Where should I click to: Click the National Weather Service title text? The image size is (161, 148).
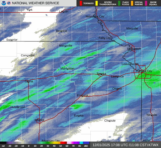[x=35, y=3]
